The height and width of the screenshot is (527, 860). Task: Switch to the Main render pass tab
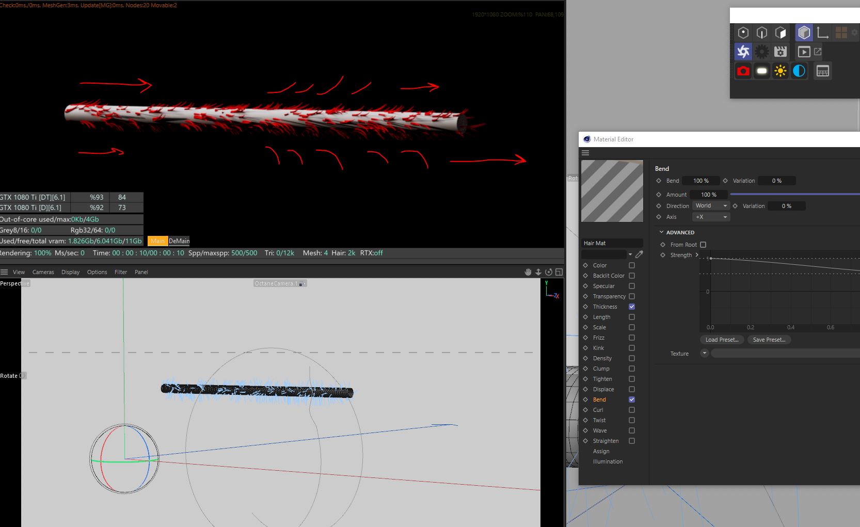157,241
